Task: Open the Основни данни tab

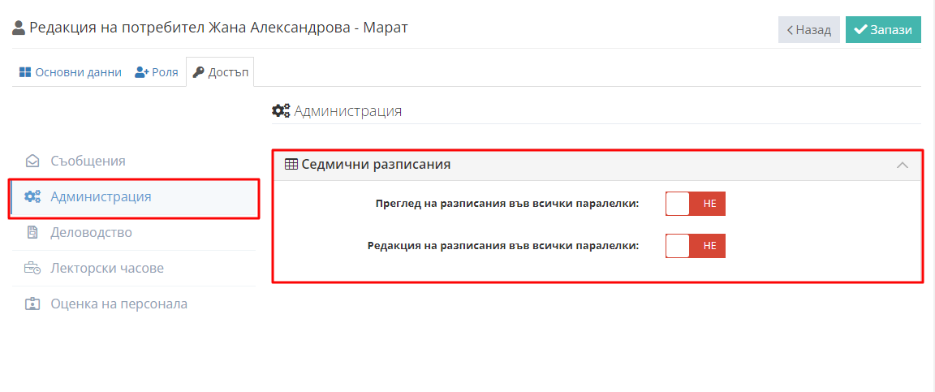Action: tap(71, 73)
